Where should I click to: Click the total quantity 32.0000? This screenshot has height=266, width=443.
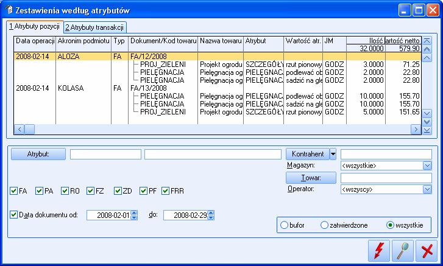pyautogui.click(x=372, y=48)
